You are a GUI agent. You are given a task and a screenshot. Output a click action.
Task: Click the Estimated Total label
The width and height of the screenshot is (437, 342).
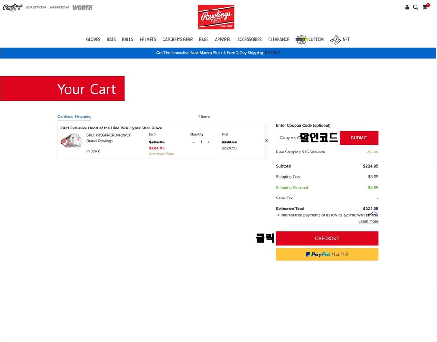pos(290,209)
